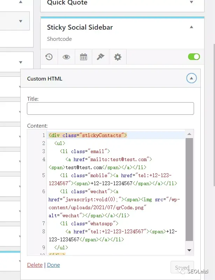This screenshot has width=215, height=280.
Task: Click the code editor vertical scrollbar thumb
Action: pyautogui.click(x=189, y=189)
